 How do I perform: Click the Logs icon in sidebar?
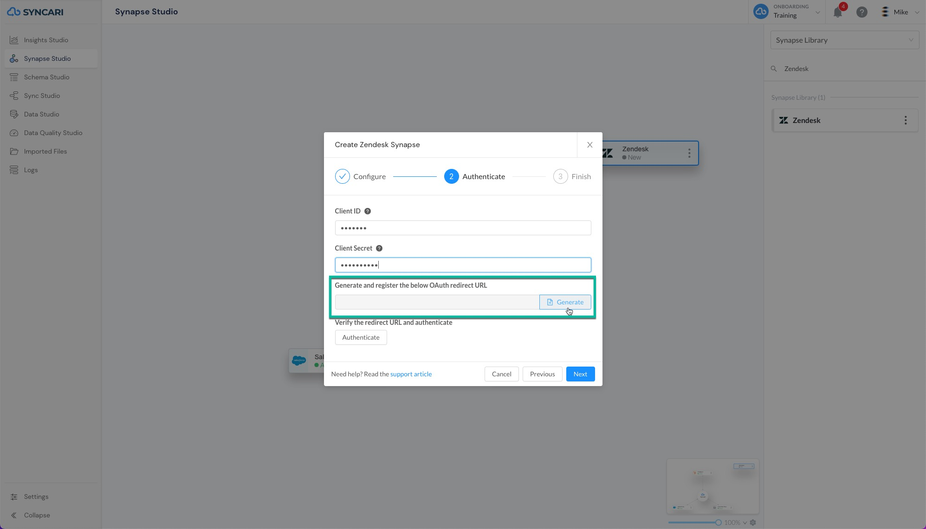tap(14, 170)
